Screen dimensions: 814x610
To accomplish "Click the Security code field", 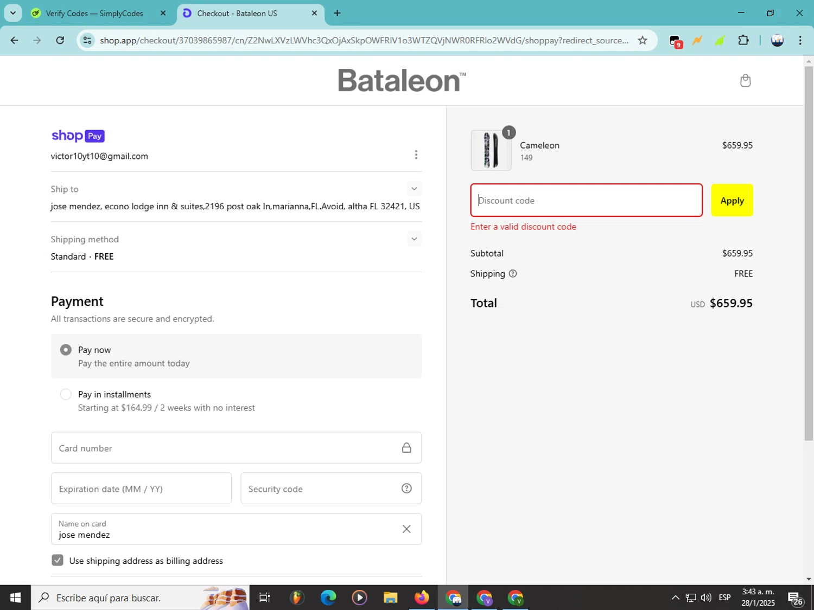I will click(331, 489).
